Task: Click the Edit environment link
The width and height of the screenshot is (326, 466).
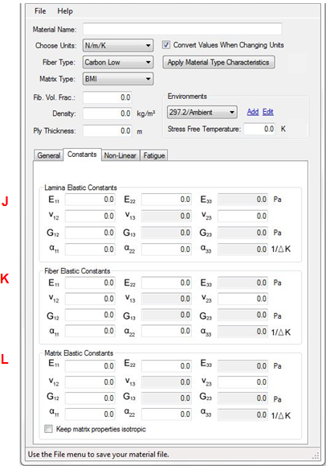Action: click(x=268, y=112)
